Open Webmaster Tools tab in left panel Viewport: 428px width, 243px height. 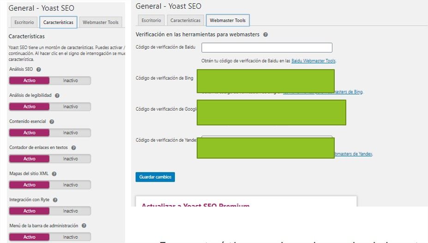click(100, 22)
